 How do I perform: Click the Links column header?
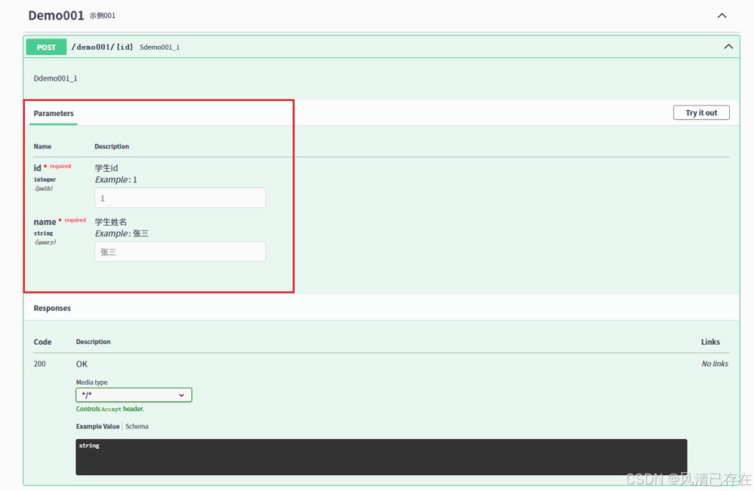710,342
